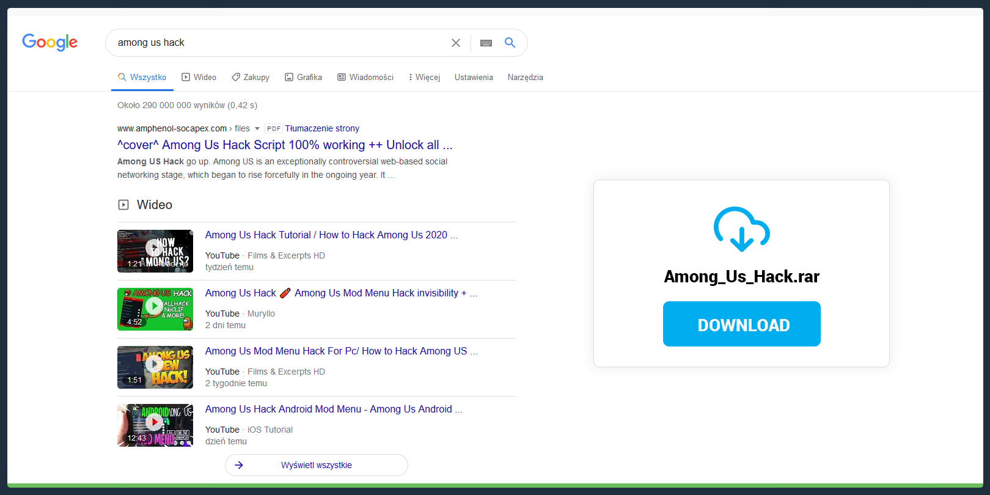Viewport: 990px width, 495px height.
Task: Click the Muryllo channel name
Action: click(x=261, y=313)
